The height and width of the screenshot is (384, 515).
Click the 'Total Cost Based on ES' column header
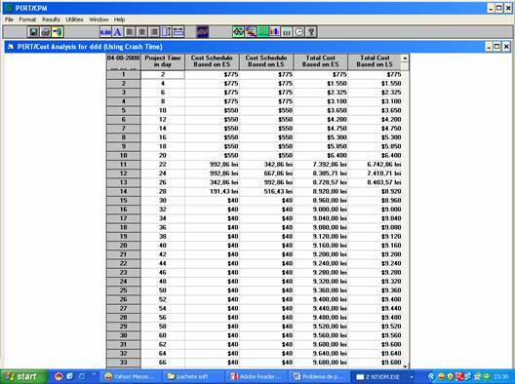tap(321, 61)
